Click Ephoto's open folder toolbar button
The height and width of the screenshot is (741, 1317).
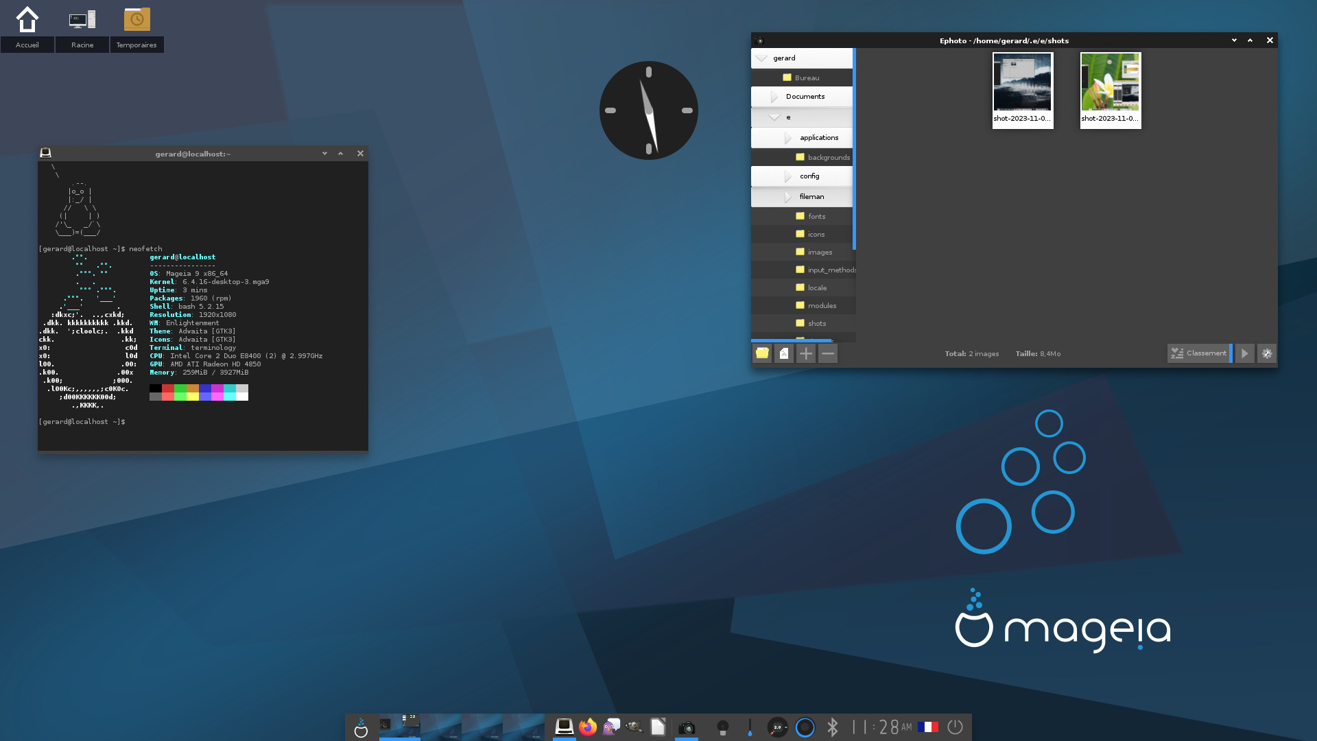coord(762,353)
